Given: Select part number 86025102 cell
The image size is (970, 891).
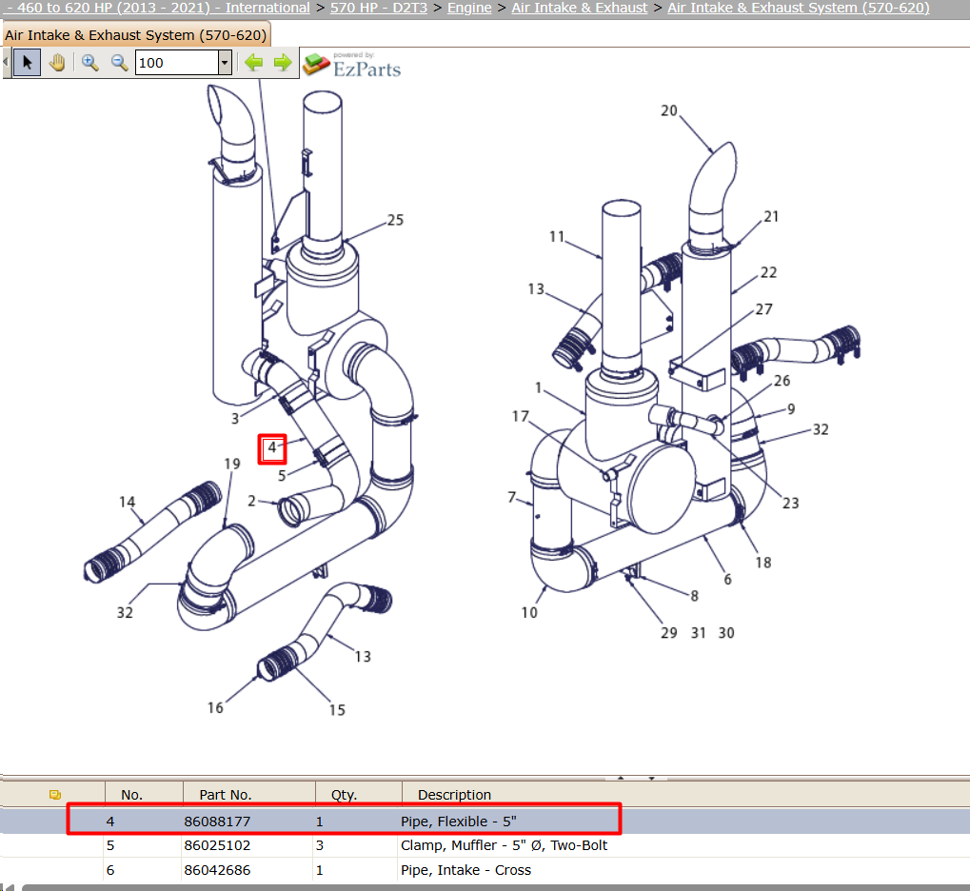Looking at the screenshot, I should [217, 845].
